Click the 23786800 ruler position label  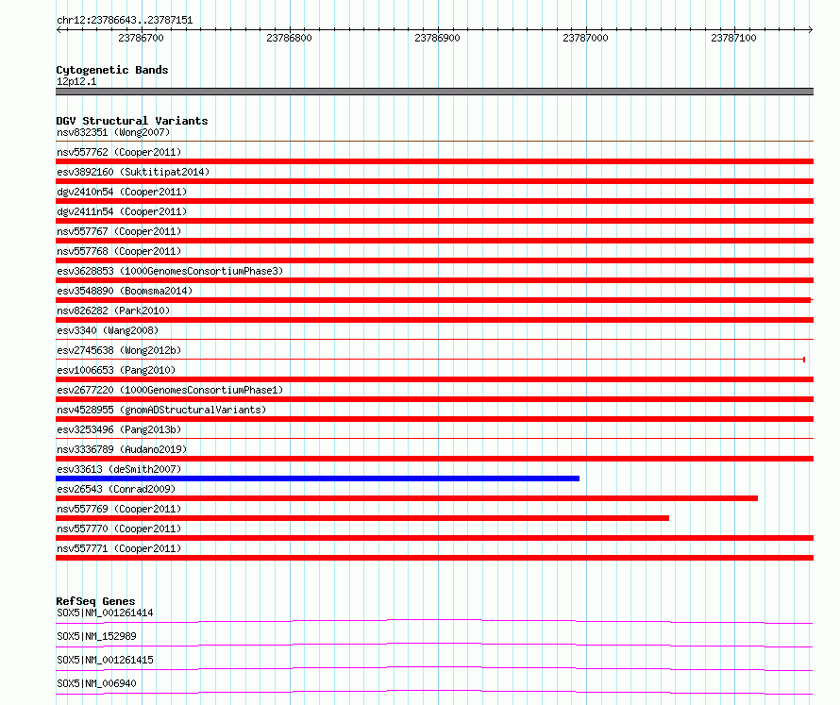289,38
